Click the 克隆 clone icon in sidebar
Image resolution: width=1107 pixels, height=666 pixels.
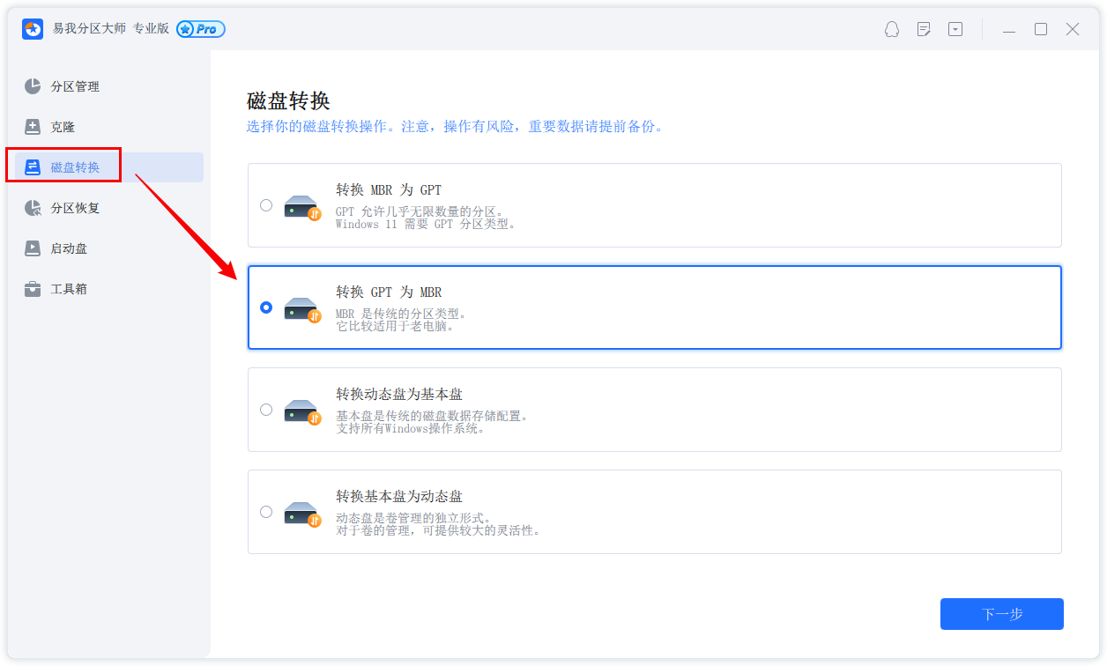point(33,127)
